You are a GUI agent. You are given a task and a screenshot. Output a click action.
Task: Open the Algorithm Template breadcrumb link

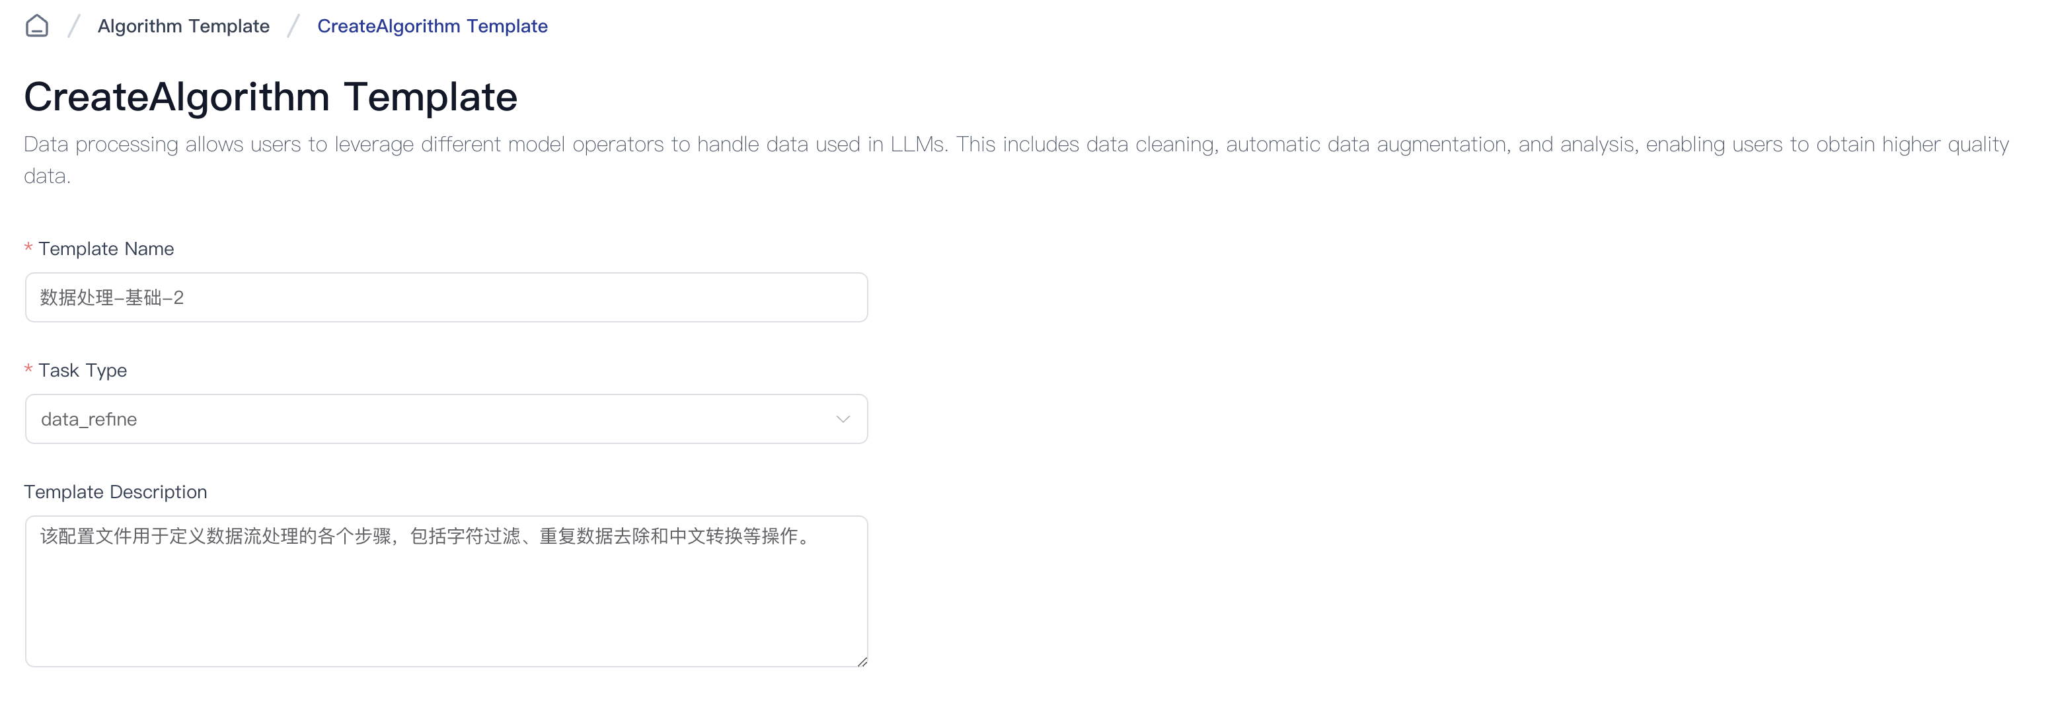tap(184, 26)
